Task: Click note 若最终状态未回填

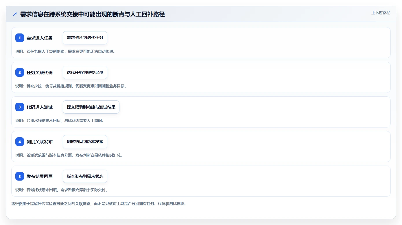Action: pos(62,190)
